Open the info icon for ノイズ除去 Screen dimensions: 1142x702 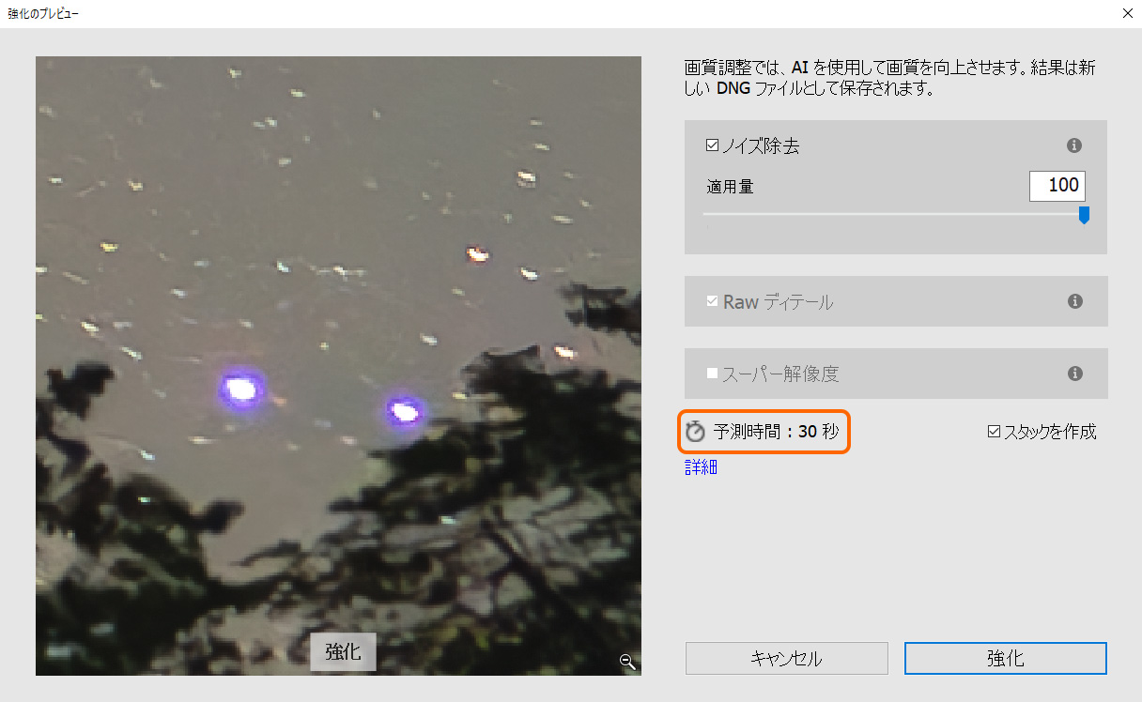pos(1075,146)
